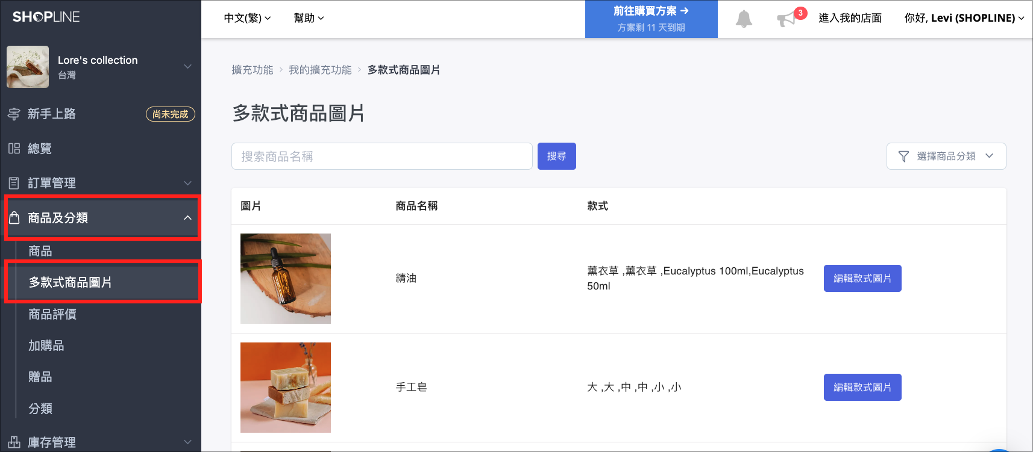Click the 圖片 column header
Screen dimensions: 1033x452
(x=251, y=206)
